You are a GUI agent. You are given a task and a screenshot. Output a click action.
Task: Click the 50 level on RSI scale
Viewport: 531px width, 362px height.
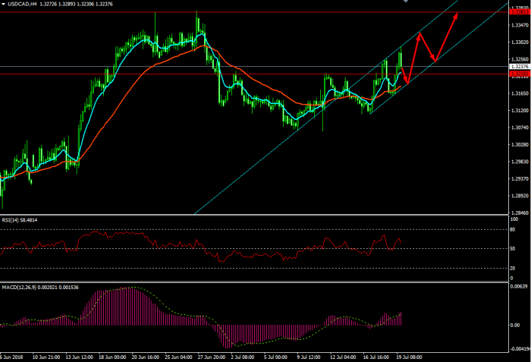[x=513, y=249]
